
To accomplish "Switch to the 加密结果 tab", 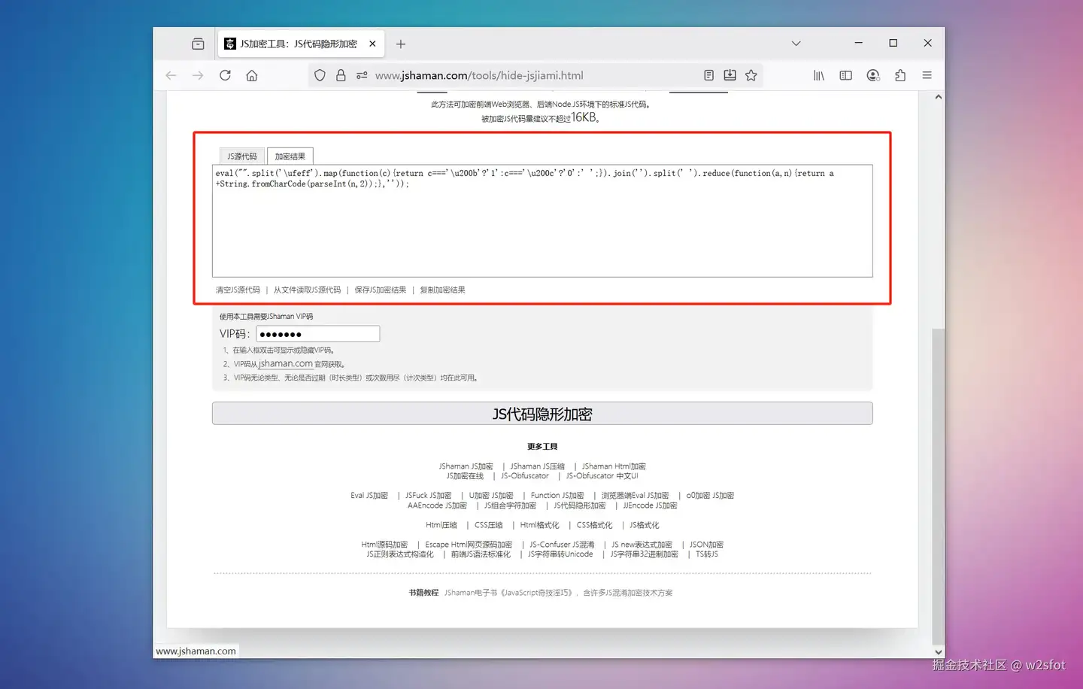I will pos(290,156).
